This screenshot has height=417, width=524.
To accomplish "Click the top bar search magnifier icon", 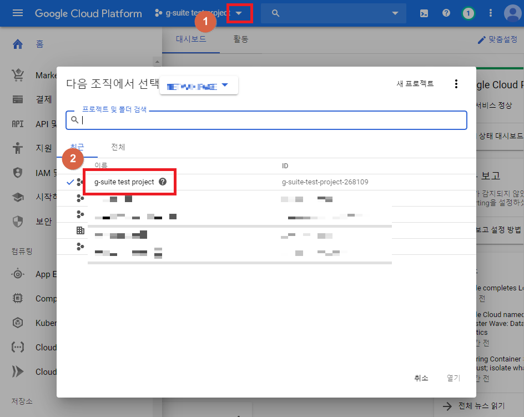I will [275, 13].
